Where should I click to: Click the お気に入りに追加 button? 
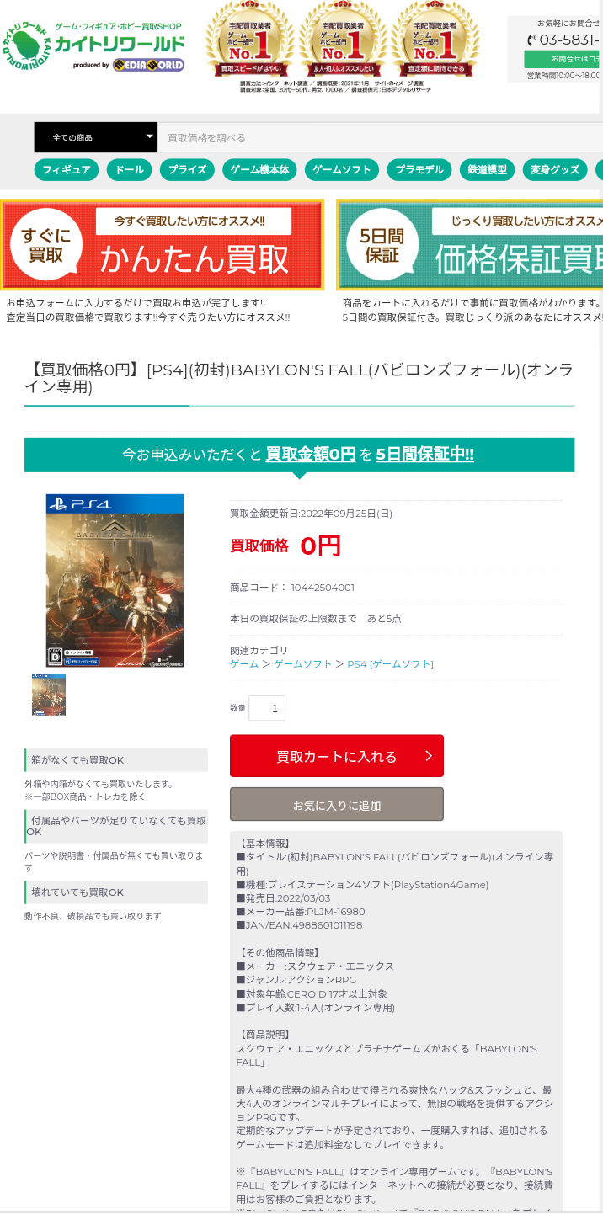tap(337, 805)
